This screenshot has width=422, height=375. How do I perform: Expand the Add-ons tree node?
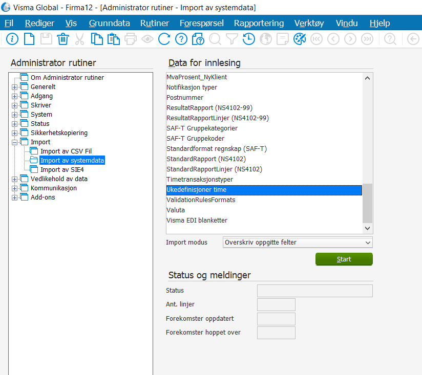pos(14,197)
